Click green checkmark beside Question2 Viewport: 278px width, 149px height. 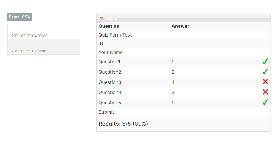[265, 72]
